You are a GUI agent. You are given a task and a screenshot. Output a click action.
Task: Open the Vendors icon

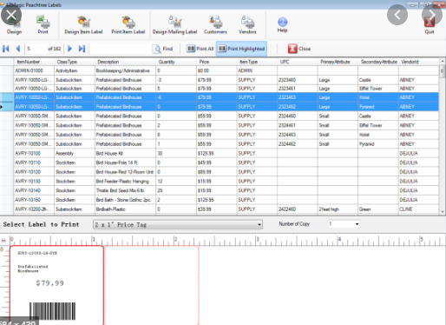pos(247,25)
